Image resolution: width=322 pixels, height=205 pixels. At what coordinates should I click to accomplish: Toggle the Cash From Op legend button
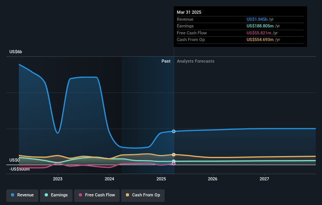143,195
